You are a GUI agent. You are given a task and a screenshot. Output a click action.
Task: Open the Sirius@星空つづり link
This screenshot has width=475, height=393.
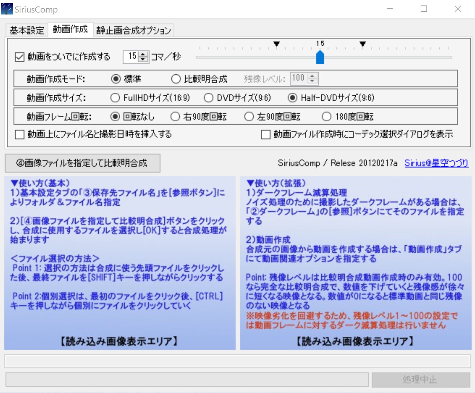(436, 163)
